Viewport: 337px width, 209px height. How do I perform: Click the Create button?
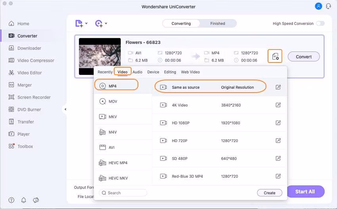click(x=270, y=193)
